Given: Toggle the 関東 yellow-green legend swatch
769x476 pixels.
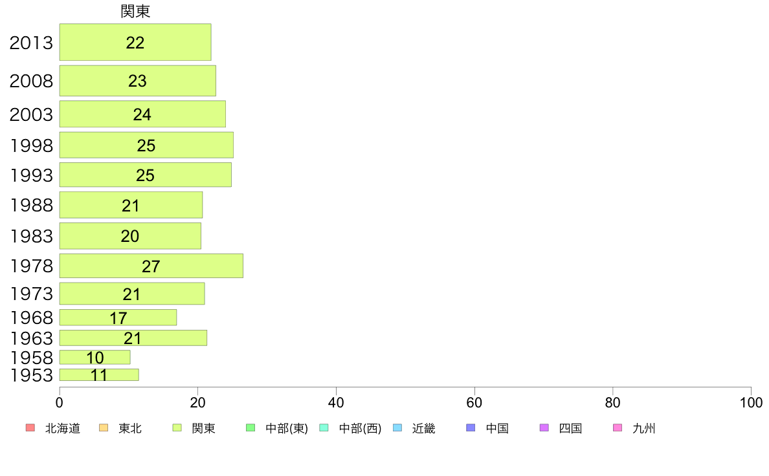Looking at the screenshot, I should tap(177, 428).
